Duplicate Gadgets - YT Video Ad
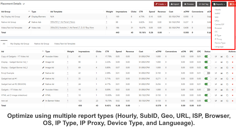Image resolution: width=236 pixels, height=129 pixels. tap(227, 90)
